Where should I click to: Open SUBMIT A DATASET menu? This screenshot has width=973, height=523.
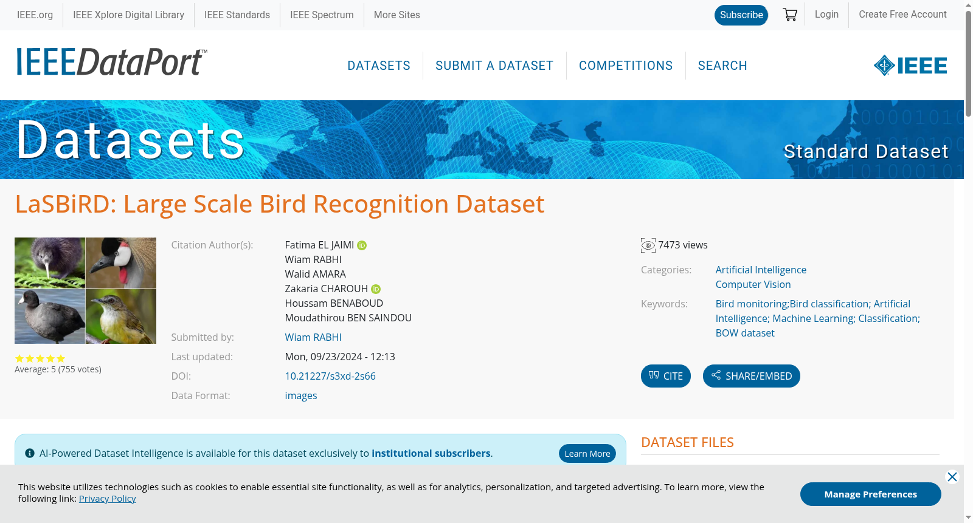click(x=494, y=66)
